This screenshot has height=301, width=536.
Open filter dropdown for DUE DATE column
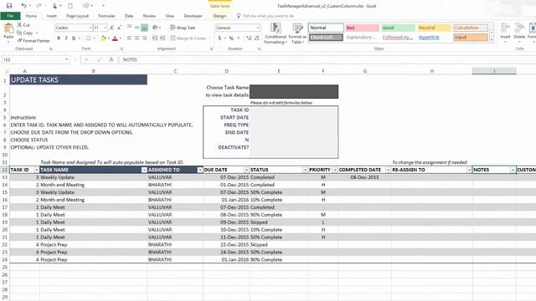(246, 170)
